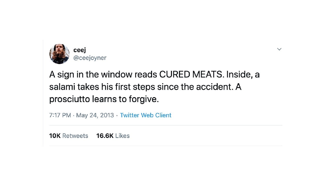The height and width of the screenshot is (186, 331).
Task: Click the May 24, 2013 date
Action: pos(95,115)
